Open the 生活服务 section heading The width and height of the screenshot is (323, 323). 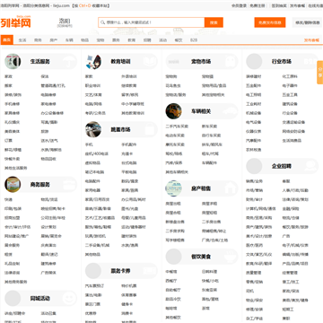coord(39,61)
